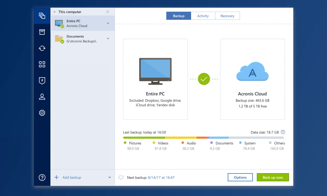The width and height of the screenshot is (327, 196).
Task: Click 'G:\Acronis Backups\' path text
Action: point(81,41)
